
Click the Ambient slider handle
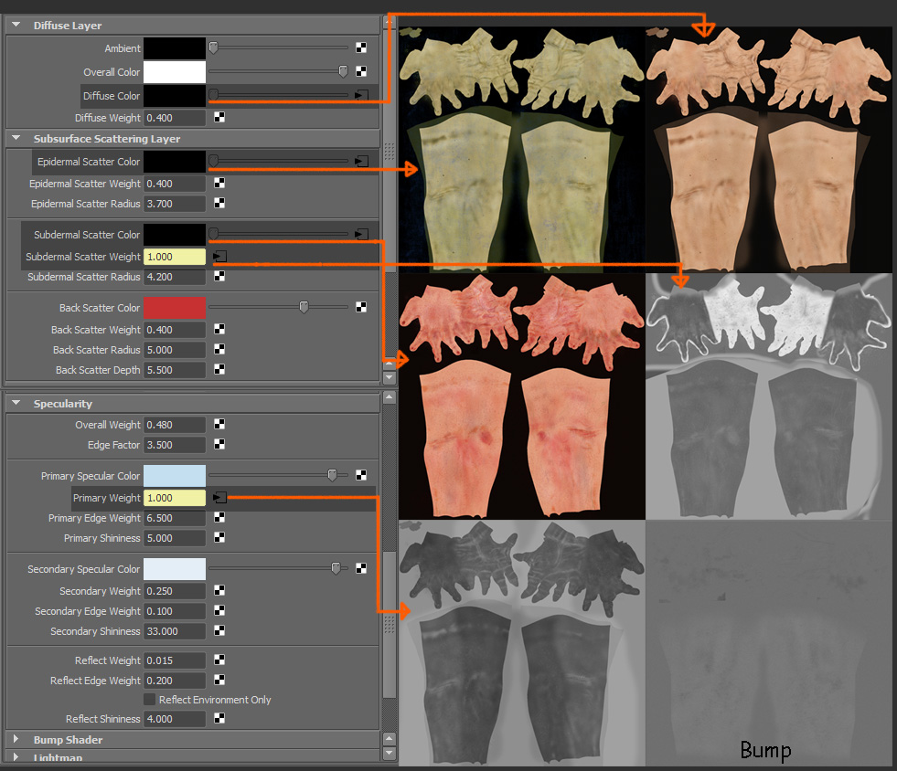213,48
